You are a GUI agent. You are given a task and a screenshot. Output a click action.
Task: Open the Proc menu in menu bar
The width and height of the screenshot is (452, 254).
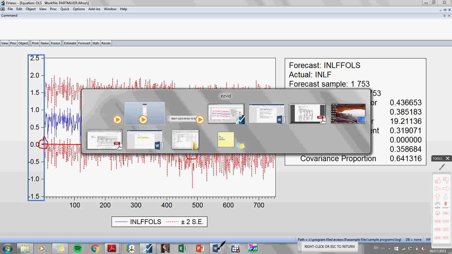[53, 9]
